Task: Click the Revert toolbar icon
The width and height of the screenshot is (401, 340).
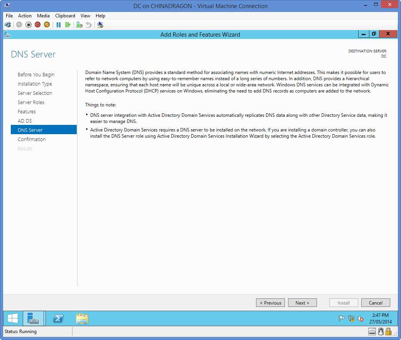Action: point(88,25)
